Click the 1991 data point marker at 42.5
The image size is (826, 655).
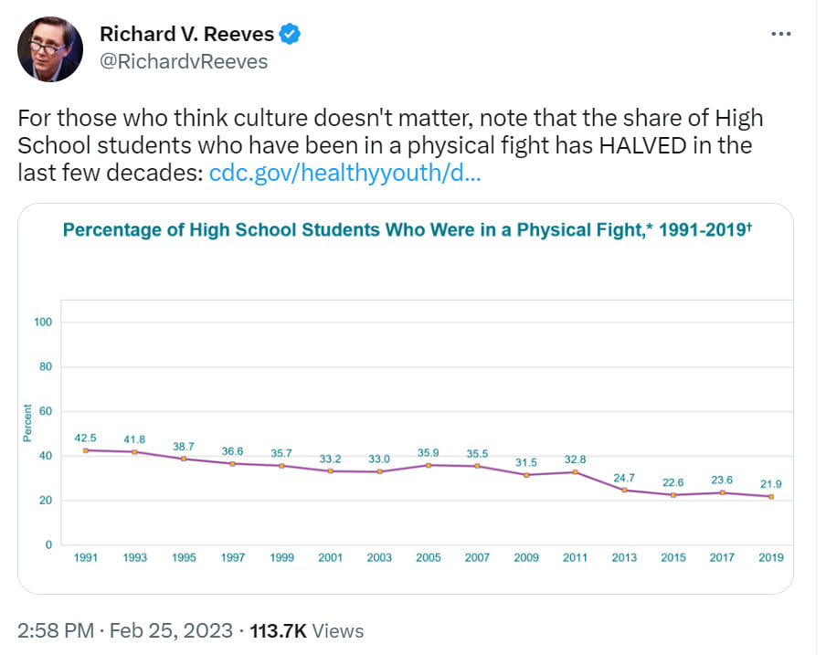[85, 450]
